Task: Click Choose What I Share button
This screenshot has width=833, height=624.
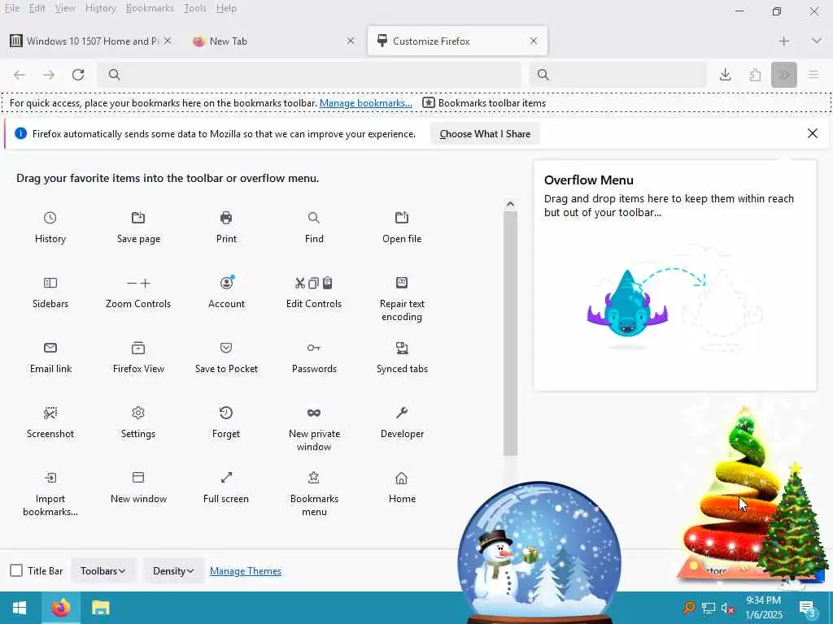Action: (485, 134)
